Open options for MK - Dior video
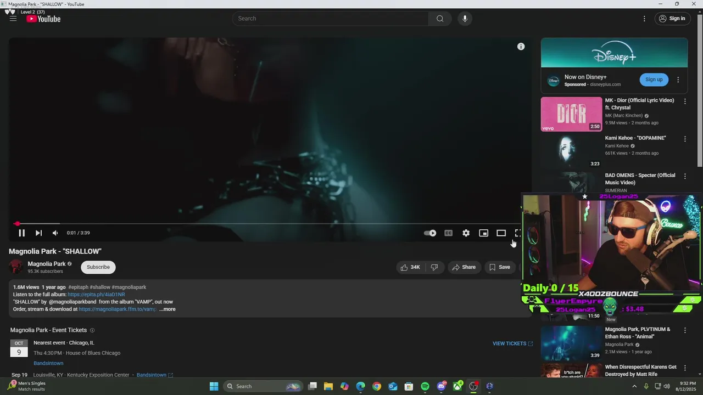The image size is (703, 395). pyautogui.click(x=685, y=101)
